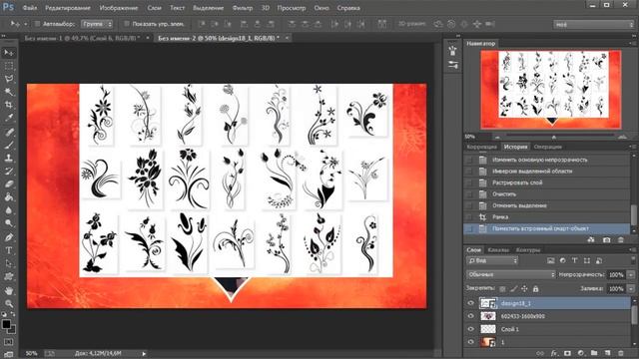The image size is (639, 359).
Task: Open the Вид layer filter dropdown
Action: (x=492, y=261)
